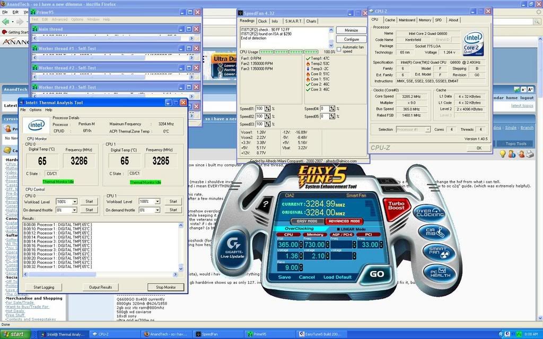Click Temp2 flame icon in SpeedFan
Image resolution: width=543 pixels, height=339 pixels.
tap(308, 64)
